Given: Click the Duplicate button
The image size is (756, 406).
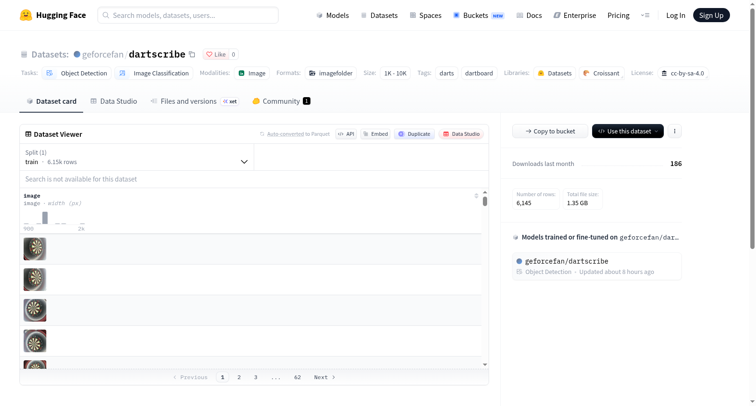Looking at the screenshot, I should tap(414, 134).
